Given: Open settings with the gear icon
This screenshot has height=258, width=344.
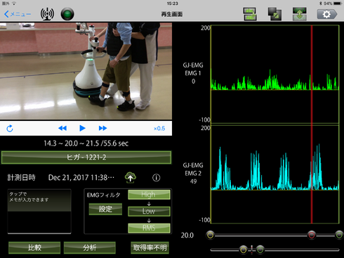Looking at the screenshot, I should pyautogui.click(x=327, y=14).
